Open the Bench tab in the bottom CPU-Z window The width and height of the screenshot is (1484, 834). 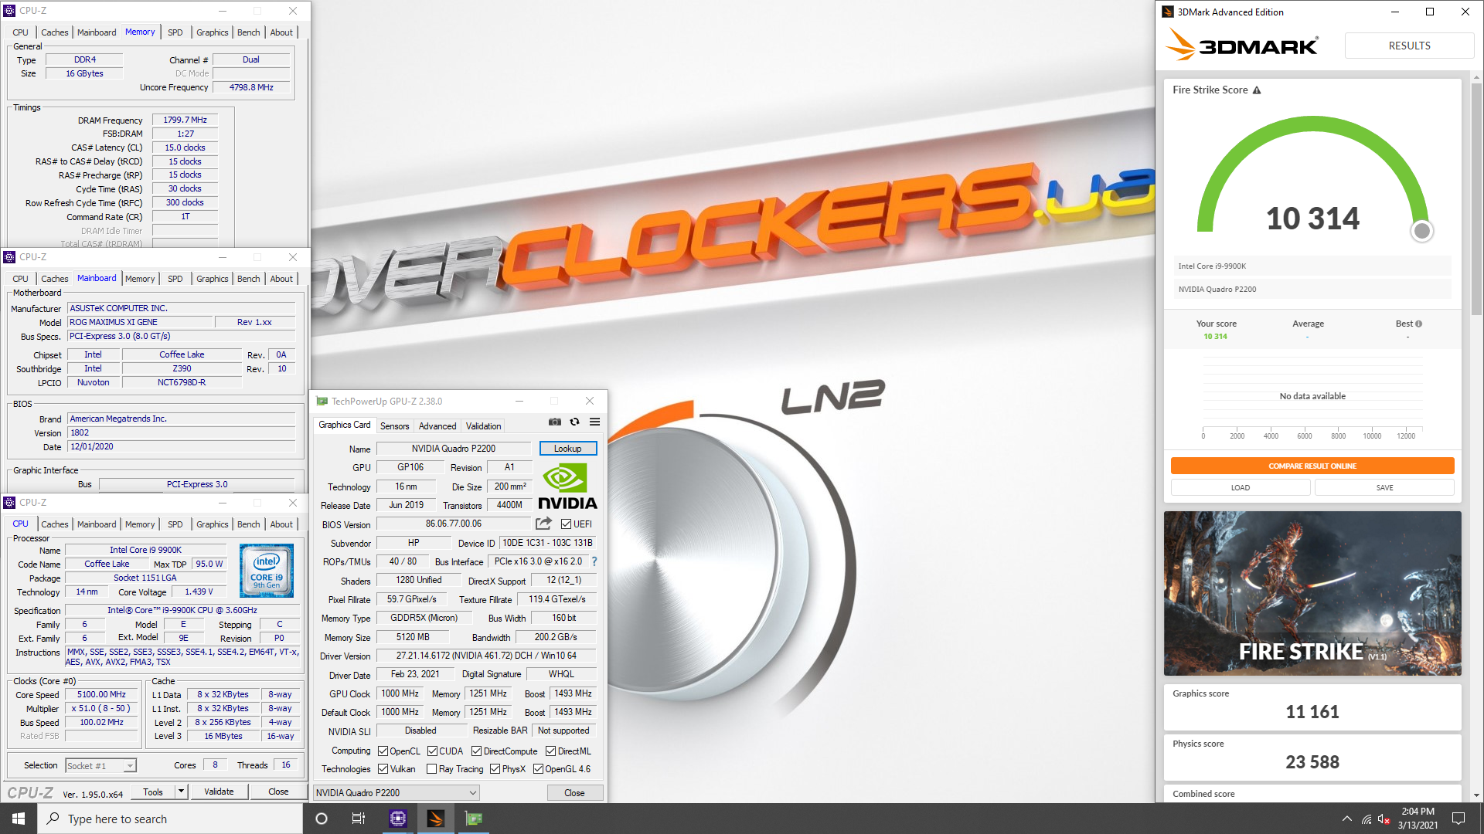[249, 524]
